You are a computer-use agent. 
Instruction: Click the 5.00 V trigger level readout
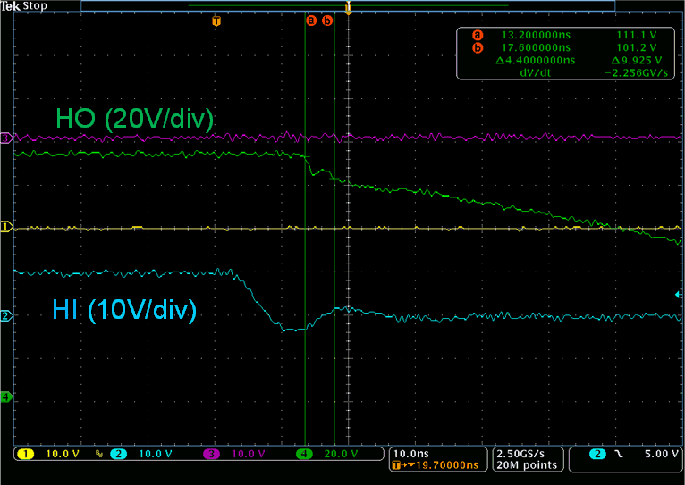click(x=662, y=454)
